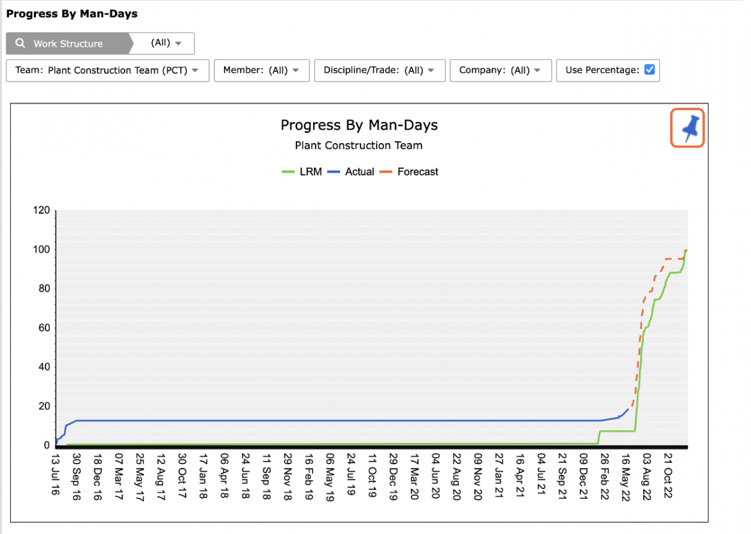
Task: Click the orange Forecast legend color line
Action: [x=386, y=171]
